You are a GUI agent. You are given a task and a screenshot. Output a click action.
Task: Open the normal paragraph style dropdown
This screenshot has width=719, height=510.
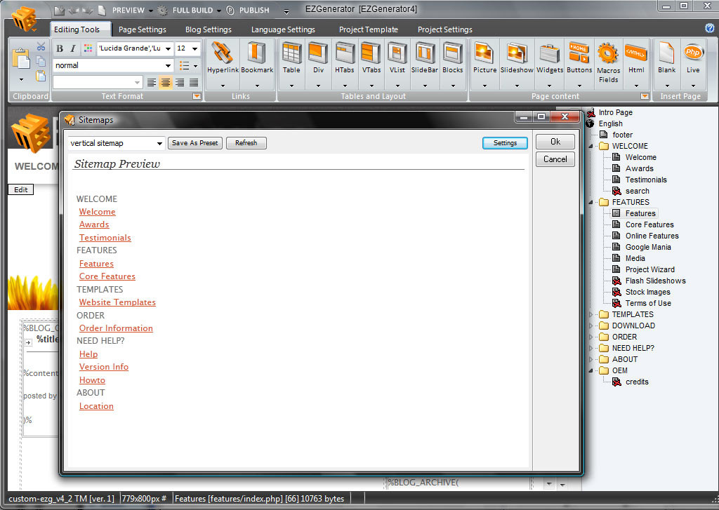(x=169, y=65)
